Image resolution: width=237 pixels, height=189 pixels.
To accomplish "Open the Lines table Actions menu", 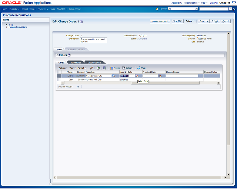I will [x=63, y=68].
